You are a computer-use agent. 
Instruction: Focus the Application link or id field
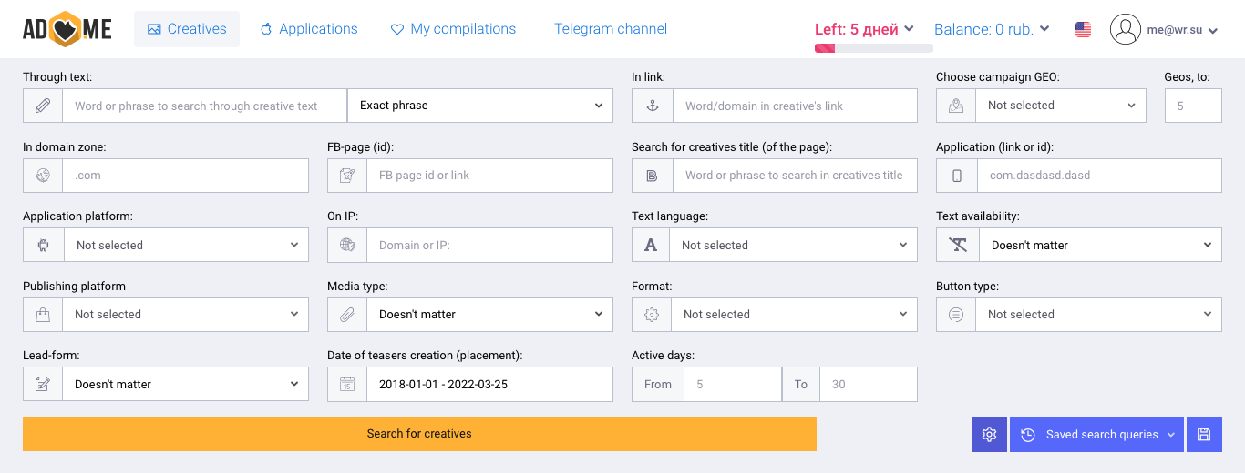coord(1099,176)
